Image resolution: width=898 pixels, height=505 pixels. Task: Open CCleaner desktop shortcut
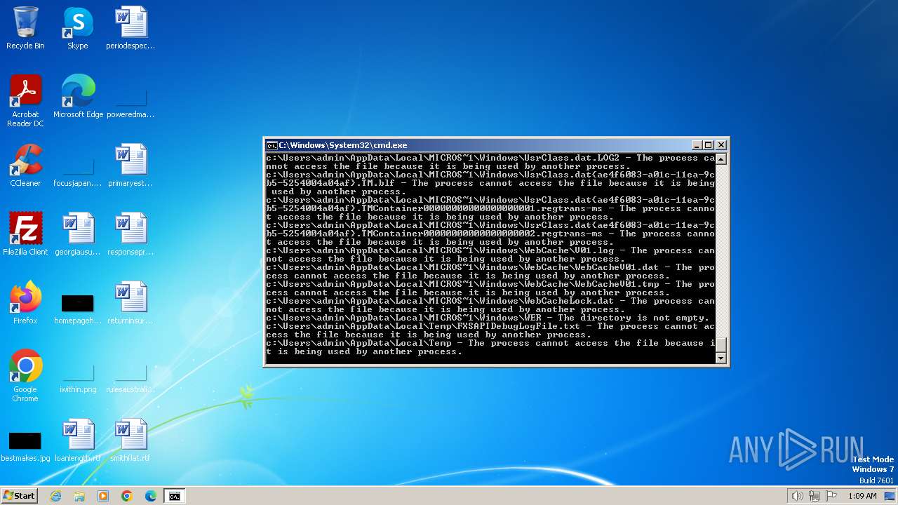point(25,166)
